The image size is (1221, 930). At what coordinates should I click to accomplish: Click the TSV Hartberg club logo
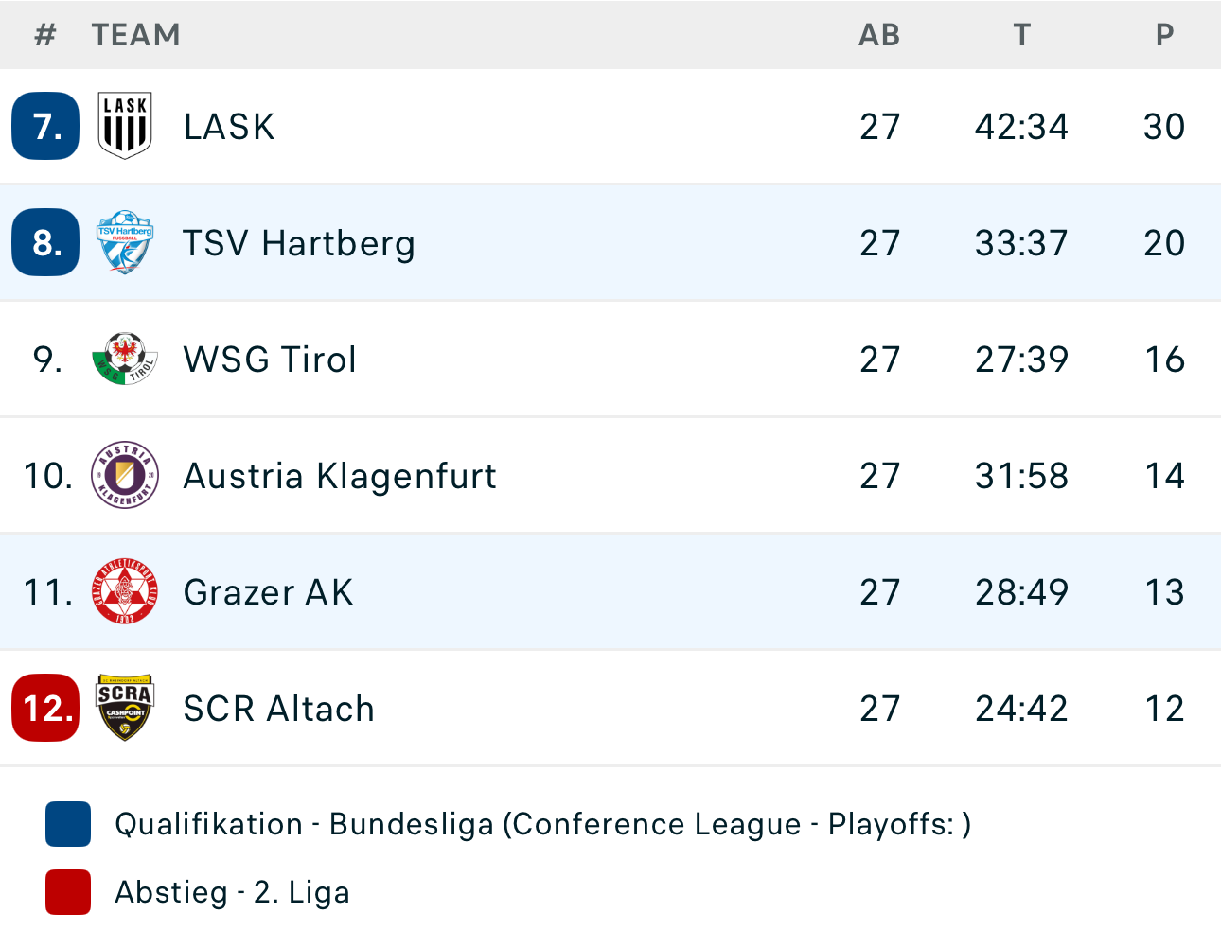coord(125,242)
